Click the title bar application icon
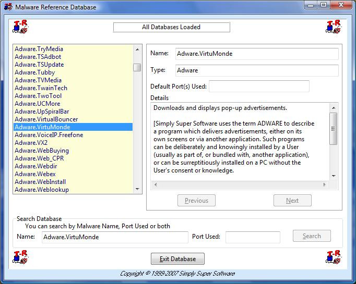The width and height of the screenshot is (356, 284). [8, 7]
